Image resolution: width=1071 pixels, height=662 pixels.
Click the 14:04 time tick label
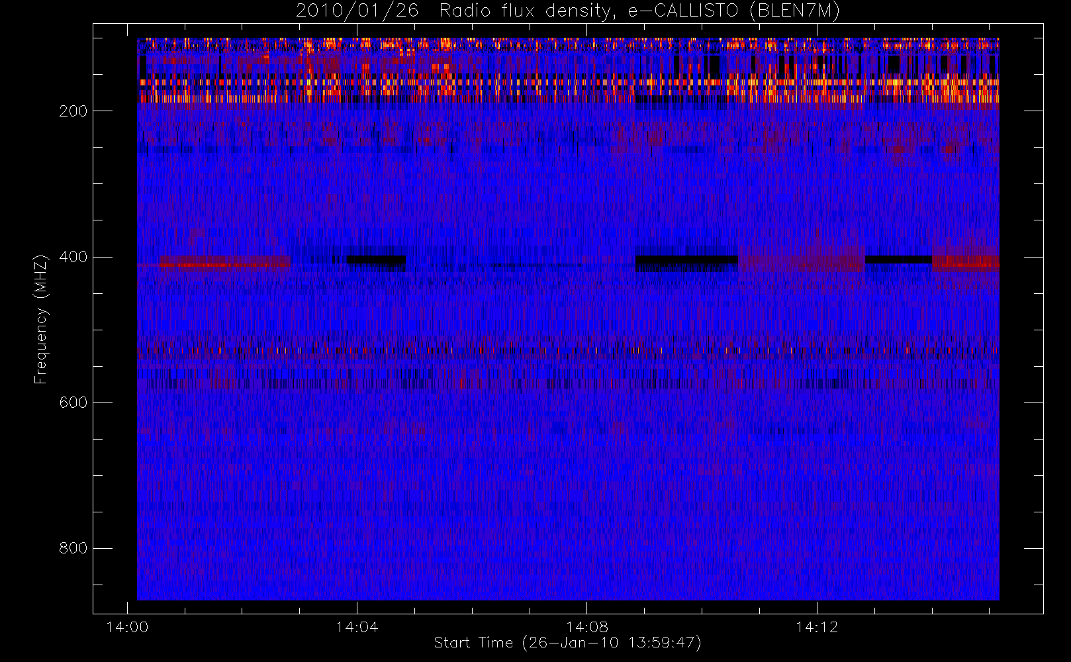[357, 627]
